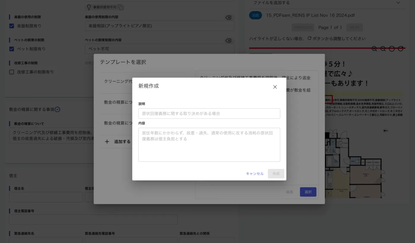This screenshot has width=415, height=243.
Task: Clear the 楽器の使用制限の内容 field with backspace icon
Action: point(228,18)
